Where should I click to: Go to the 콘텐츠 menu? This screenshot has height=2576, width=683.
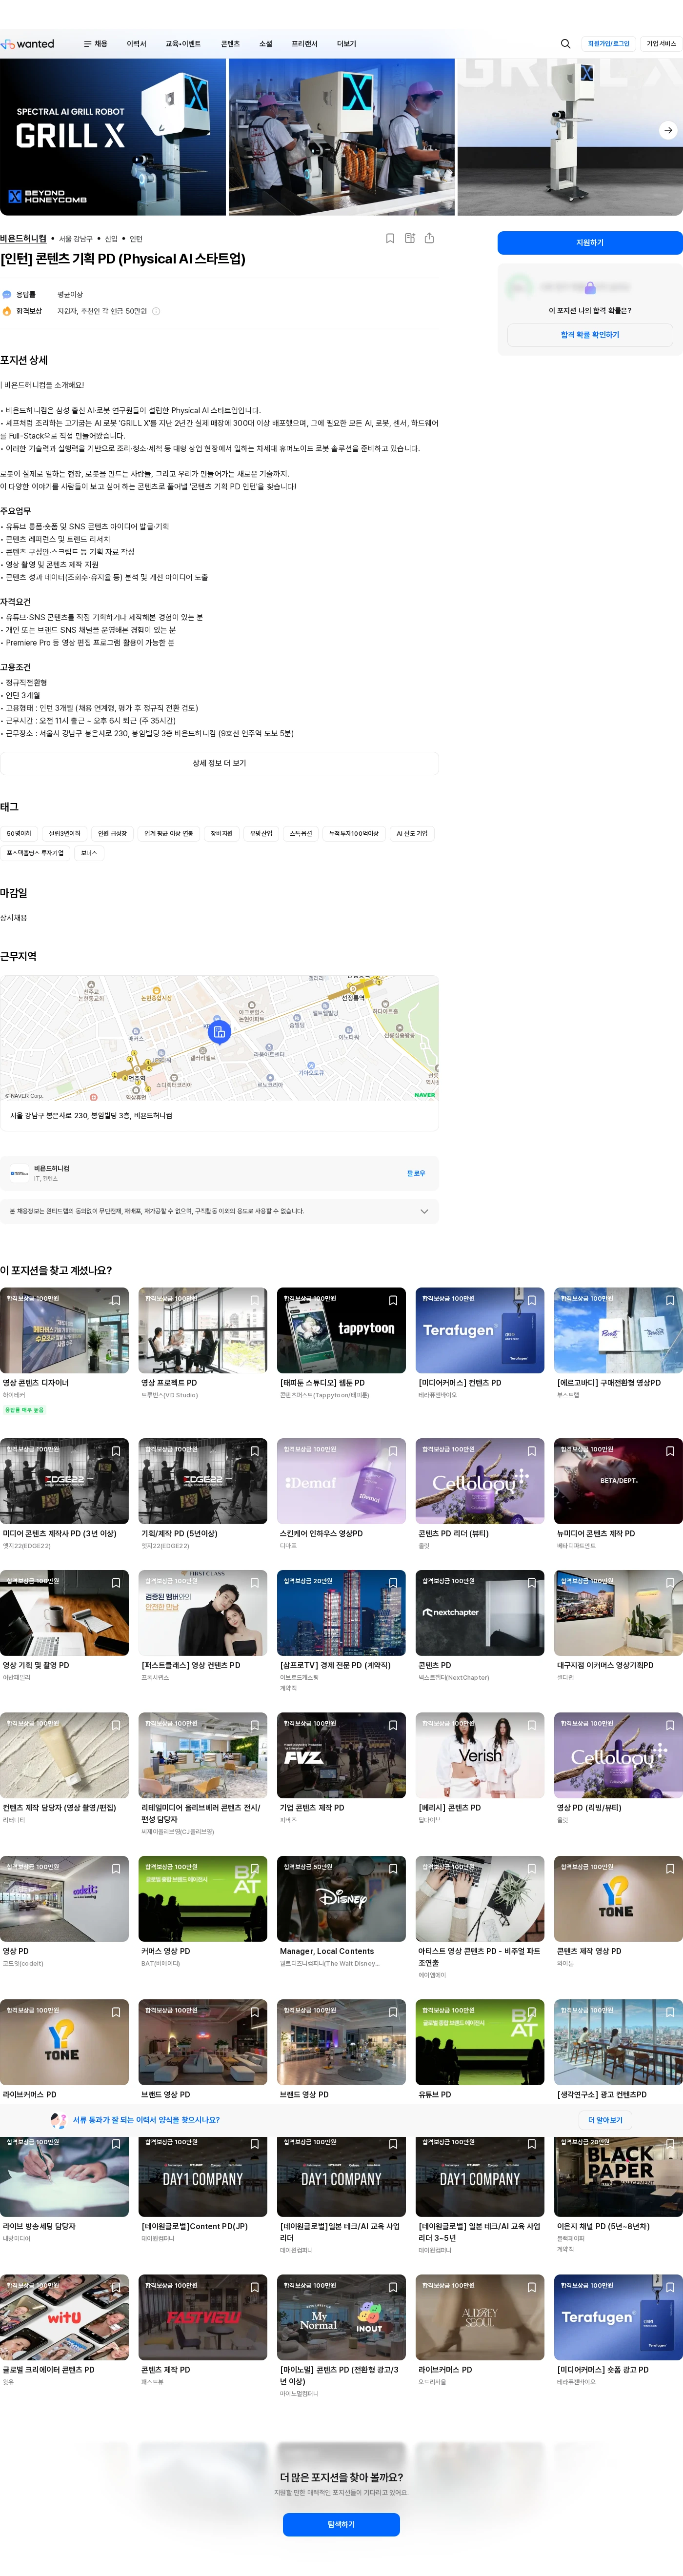[x=230, y=44]
